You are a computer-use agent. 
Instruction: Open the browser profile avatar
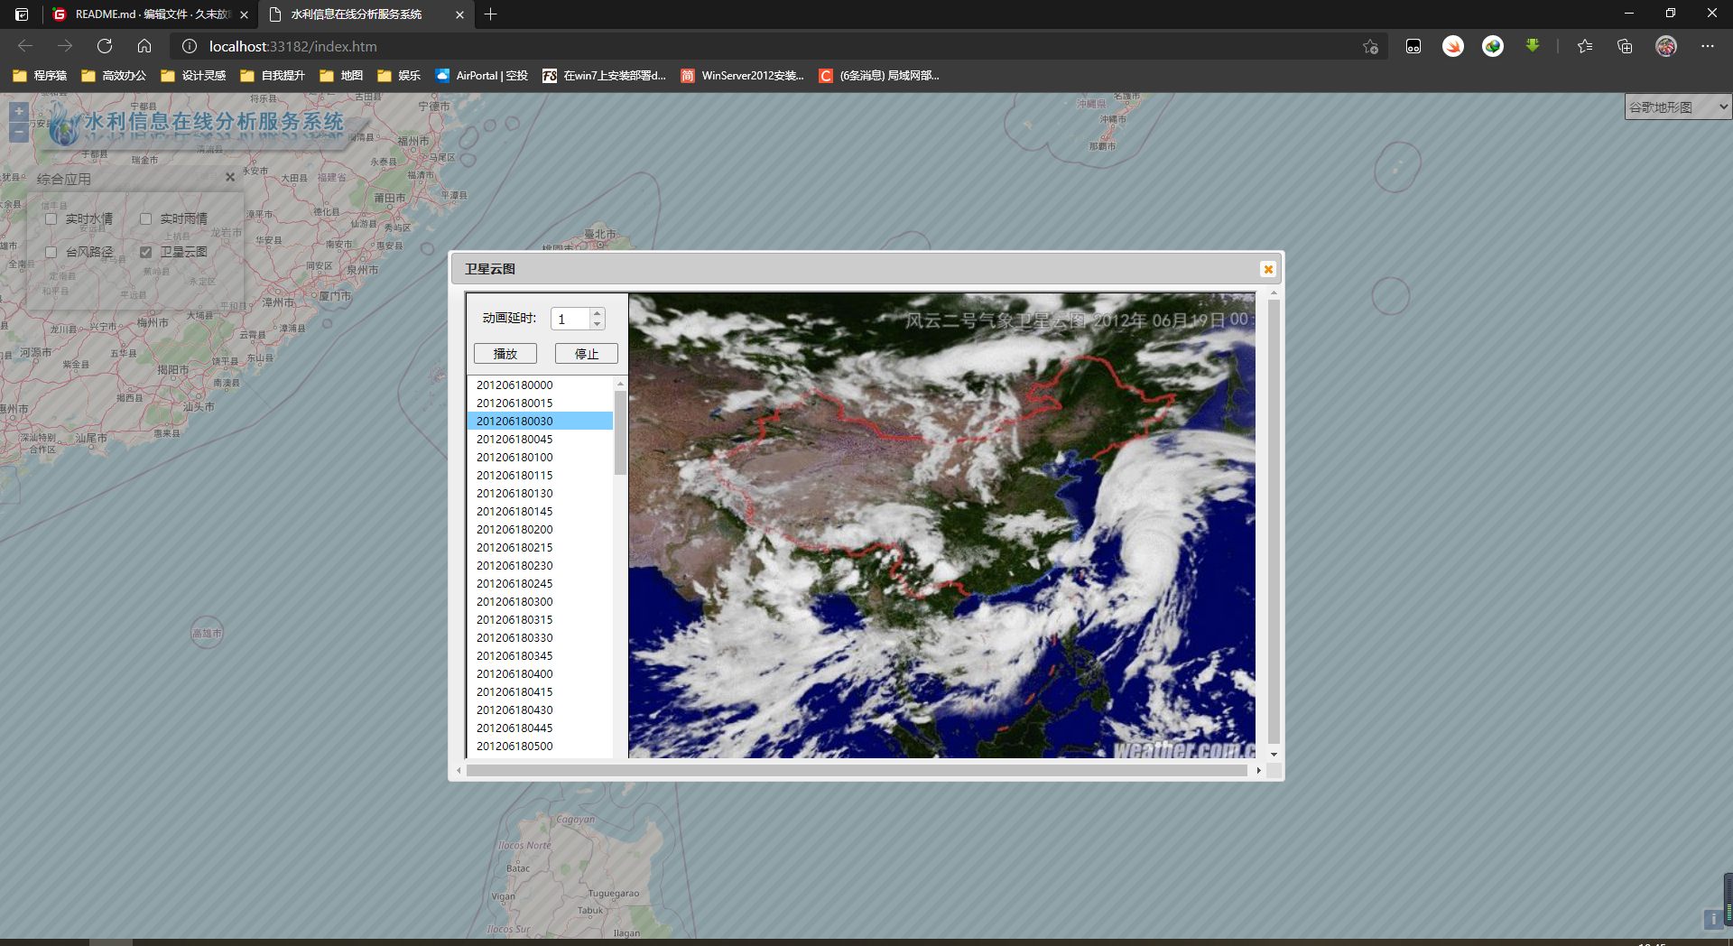click(x=1666, y=46)
